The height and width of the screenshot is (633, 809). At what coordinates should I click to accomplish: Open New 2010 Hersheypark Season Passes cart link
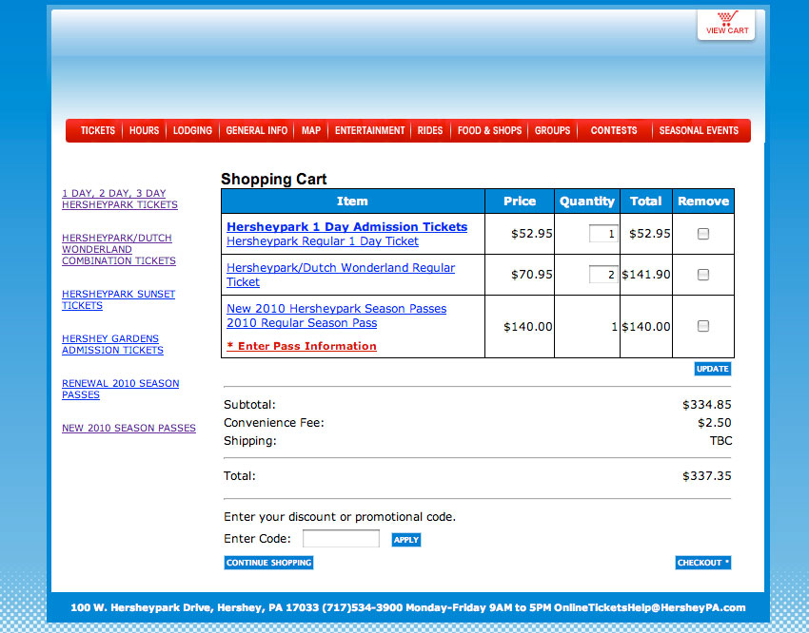pos(336,309)
